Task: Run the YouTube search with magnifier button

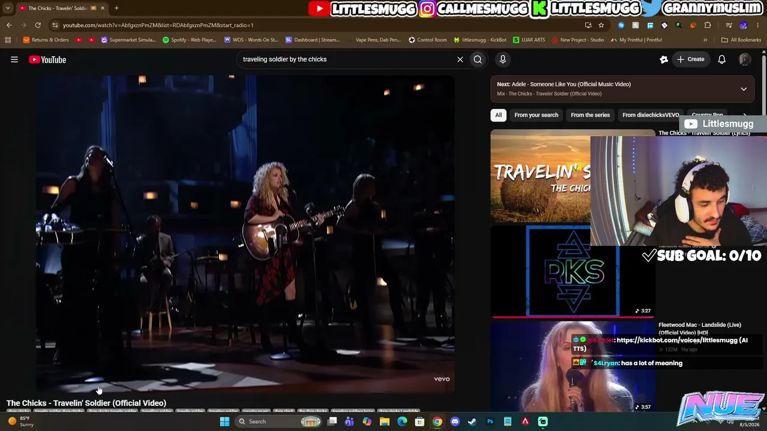Action: click(x=478, y=59)
